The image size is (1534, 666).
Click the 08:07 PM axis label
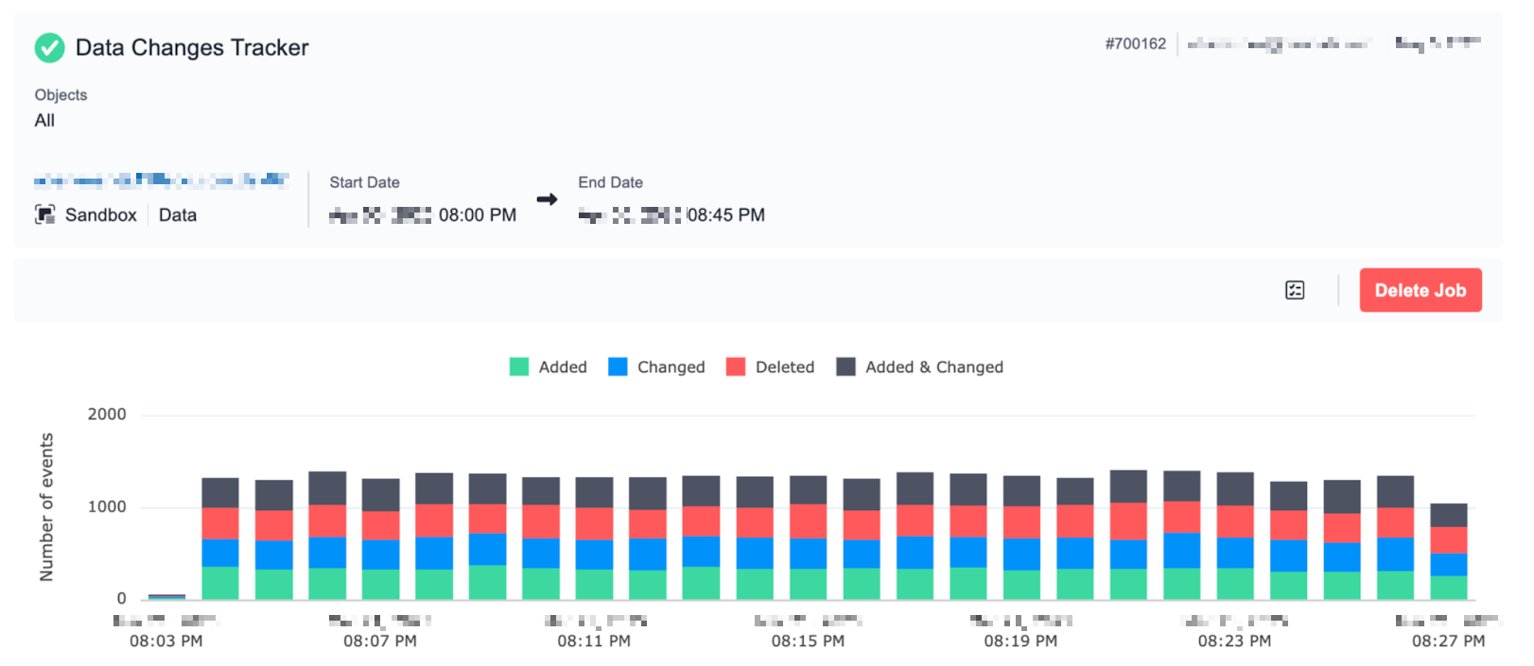coord(380,640)
